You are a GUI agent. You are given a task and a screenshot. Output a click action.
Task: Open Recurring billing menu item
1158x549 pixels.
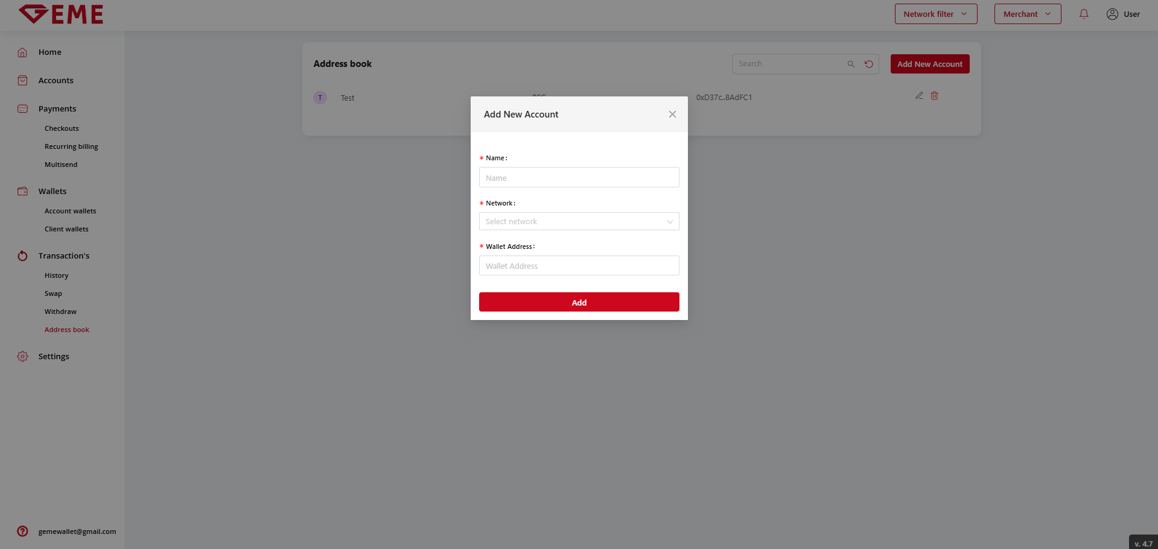pos(71,146)
